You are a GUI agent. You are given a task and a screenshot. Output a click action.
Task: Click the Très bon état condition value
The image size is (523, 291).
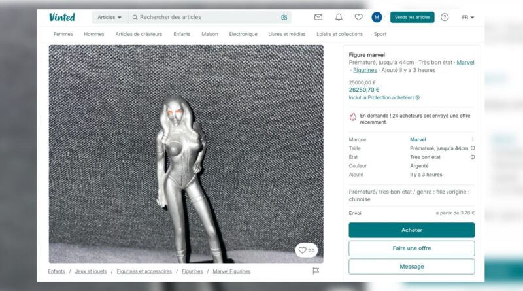pyautogui.click(x=426, y=157)
